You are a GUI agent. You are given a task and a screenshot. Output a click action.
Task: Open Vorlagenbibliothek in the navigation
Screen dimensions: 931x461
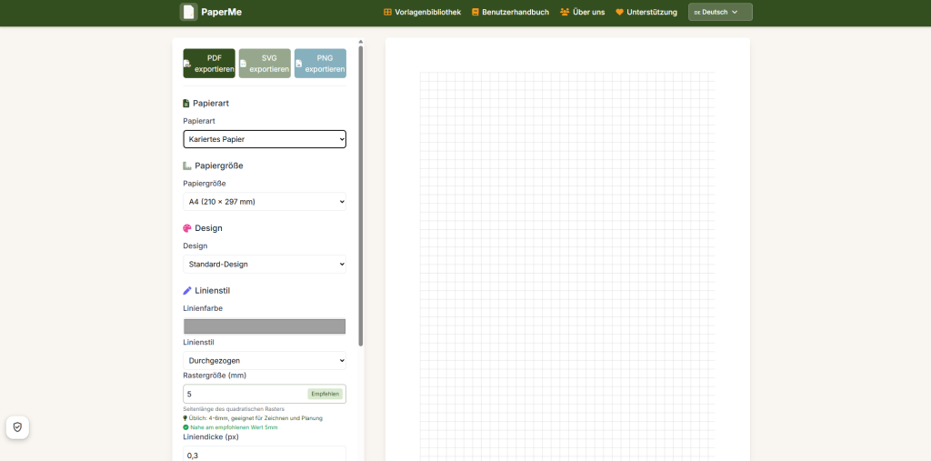[x=427, y=13]
